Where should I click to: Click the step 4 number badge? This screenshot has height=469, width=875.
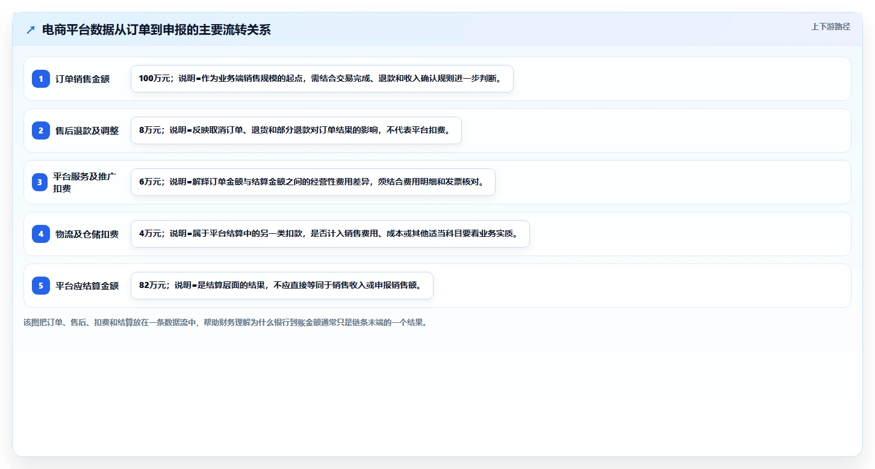pos(41,234)
